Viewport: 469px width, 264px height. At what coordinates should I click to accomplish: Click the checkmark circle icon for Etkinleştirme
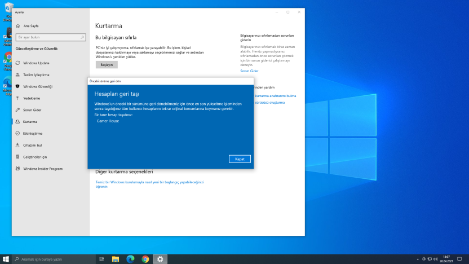coord(17,134)
